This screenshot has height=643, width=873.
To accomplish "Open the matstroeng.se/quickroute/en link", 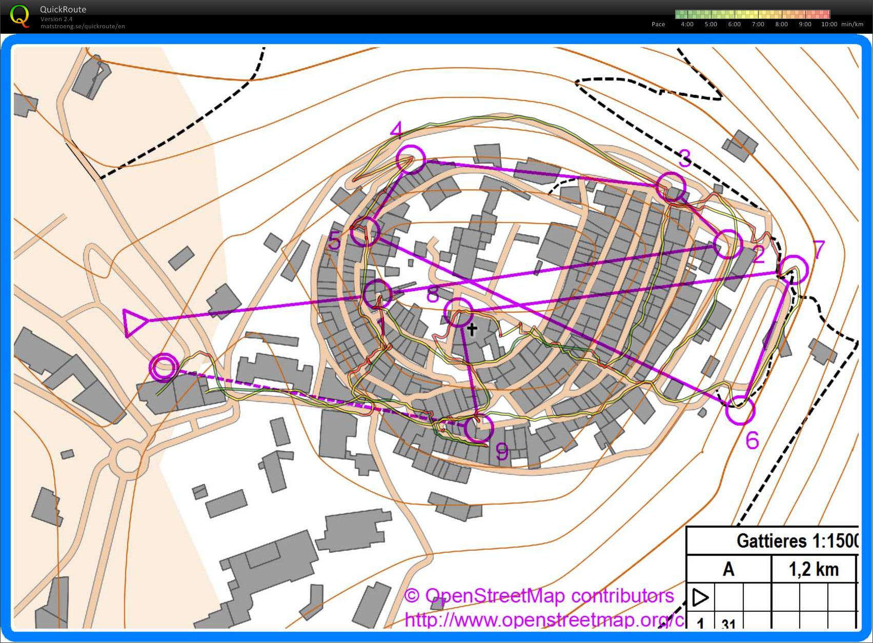I will 83,26.
